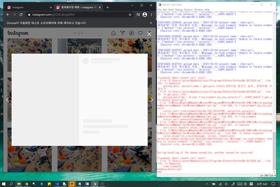Click the Instagram 검색 search box
Image resolution: width=280 pixels, height=187 pixels.
79,33
